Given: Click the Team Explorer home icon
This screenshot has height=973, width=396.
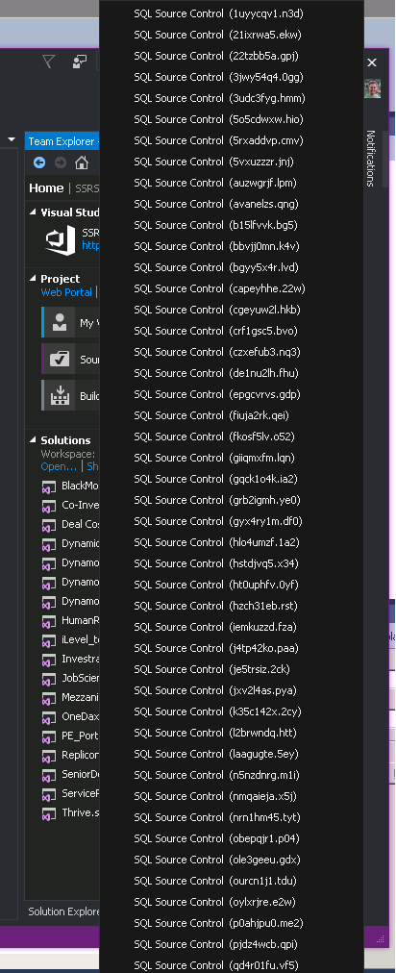Looking at the screenshot, I should point(82,162).
